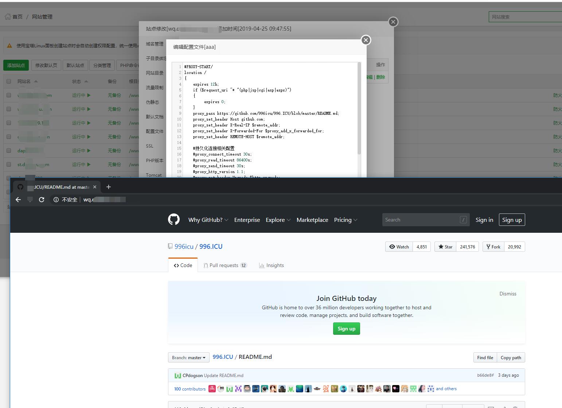The height and width of the screenshot is (408, 562).
Task: Open the Enterprise link
Action: 247,220
